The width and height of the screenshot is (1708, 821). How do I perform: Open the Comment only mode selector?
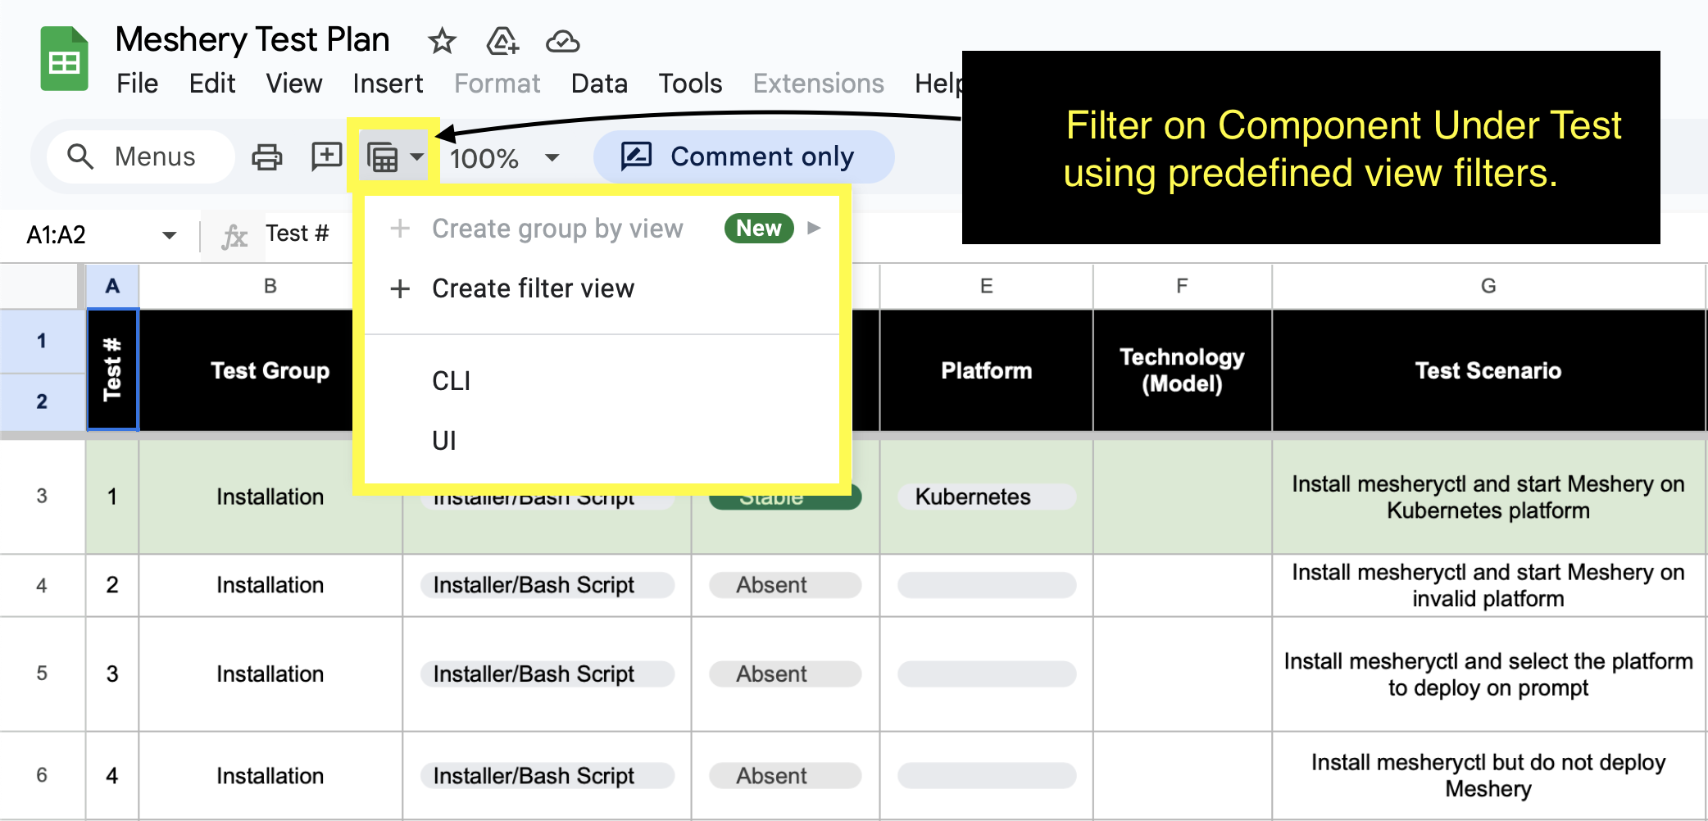click(743, 156)
